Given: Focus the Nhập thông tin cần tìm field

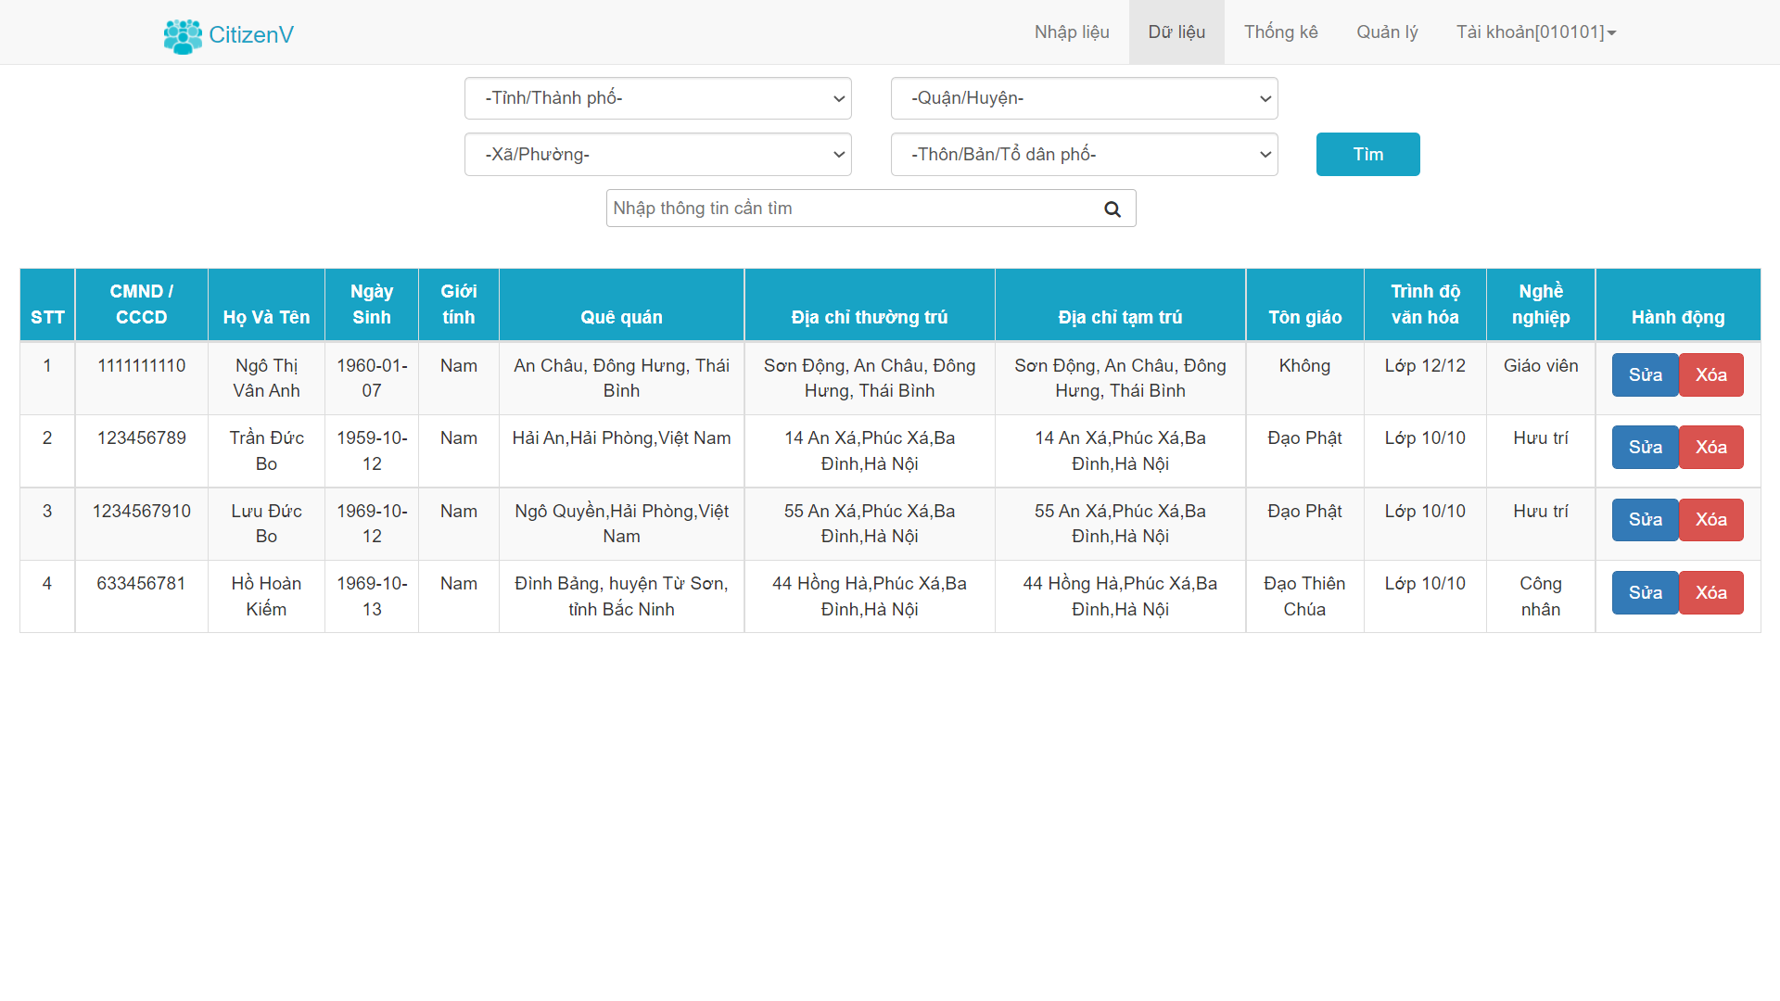Looking at the screenshot, I should click(x=851, y=209).
